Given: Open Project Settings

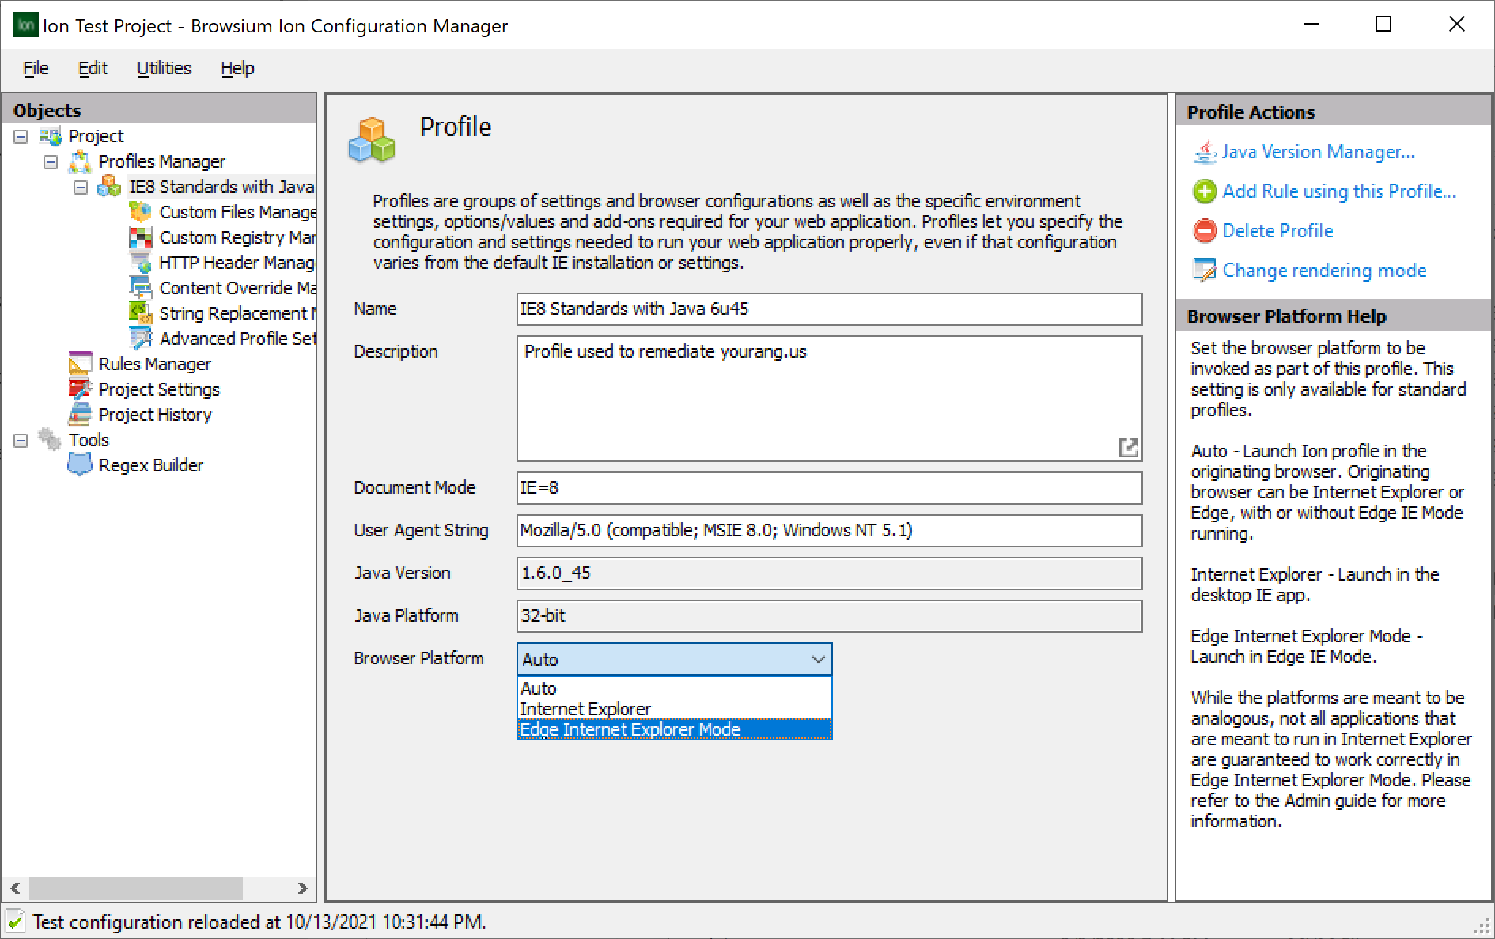Looking at the screenshot, I should tap(159, 388).
